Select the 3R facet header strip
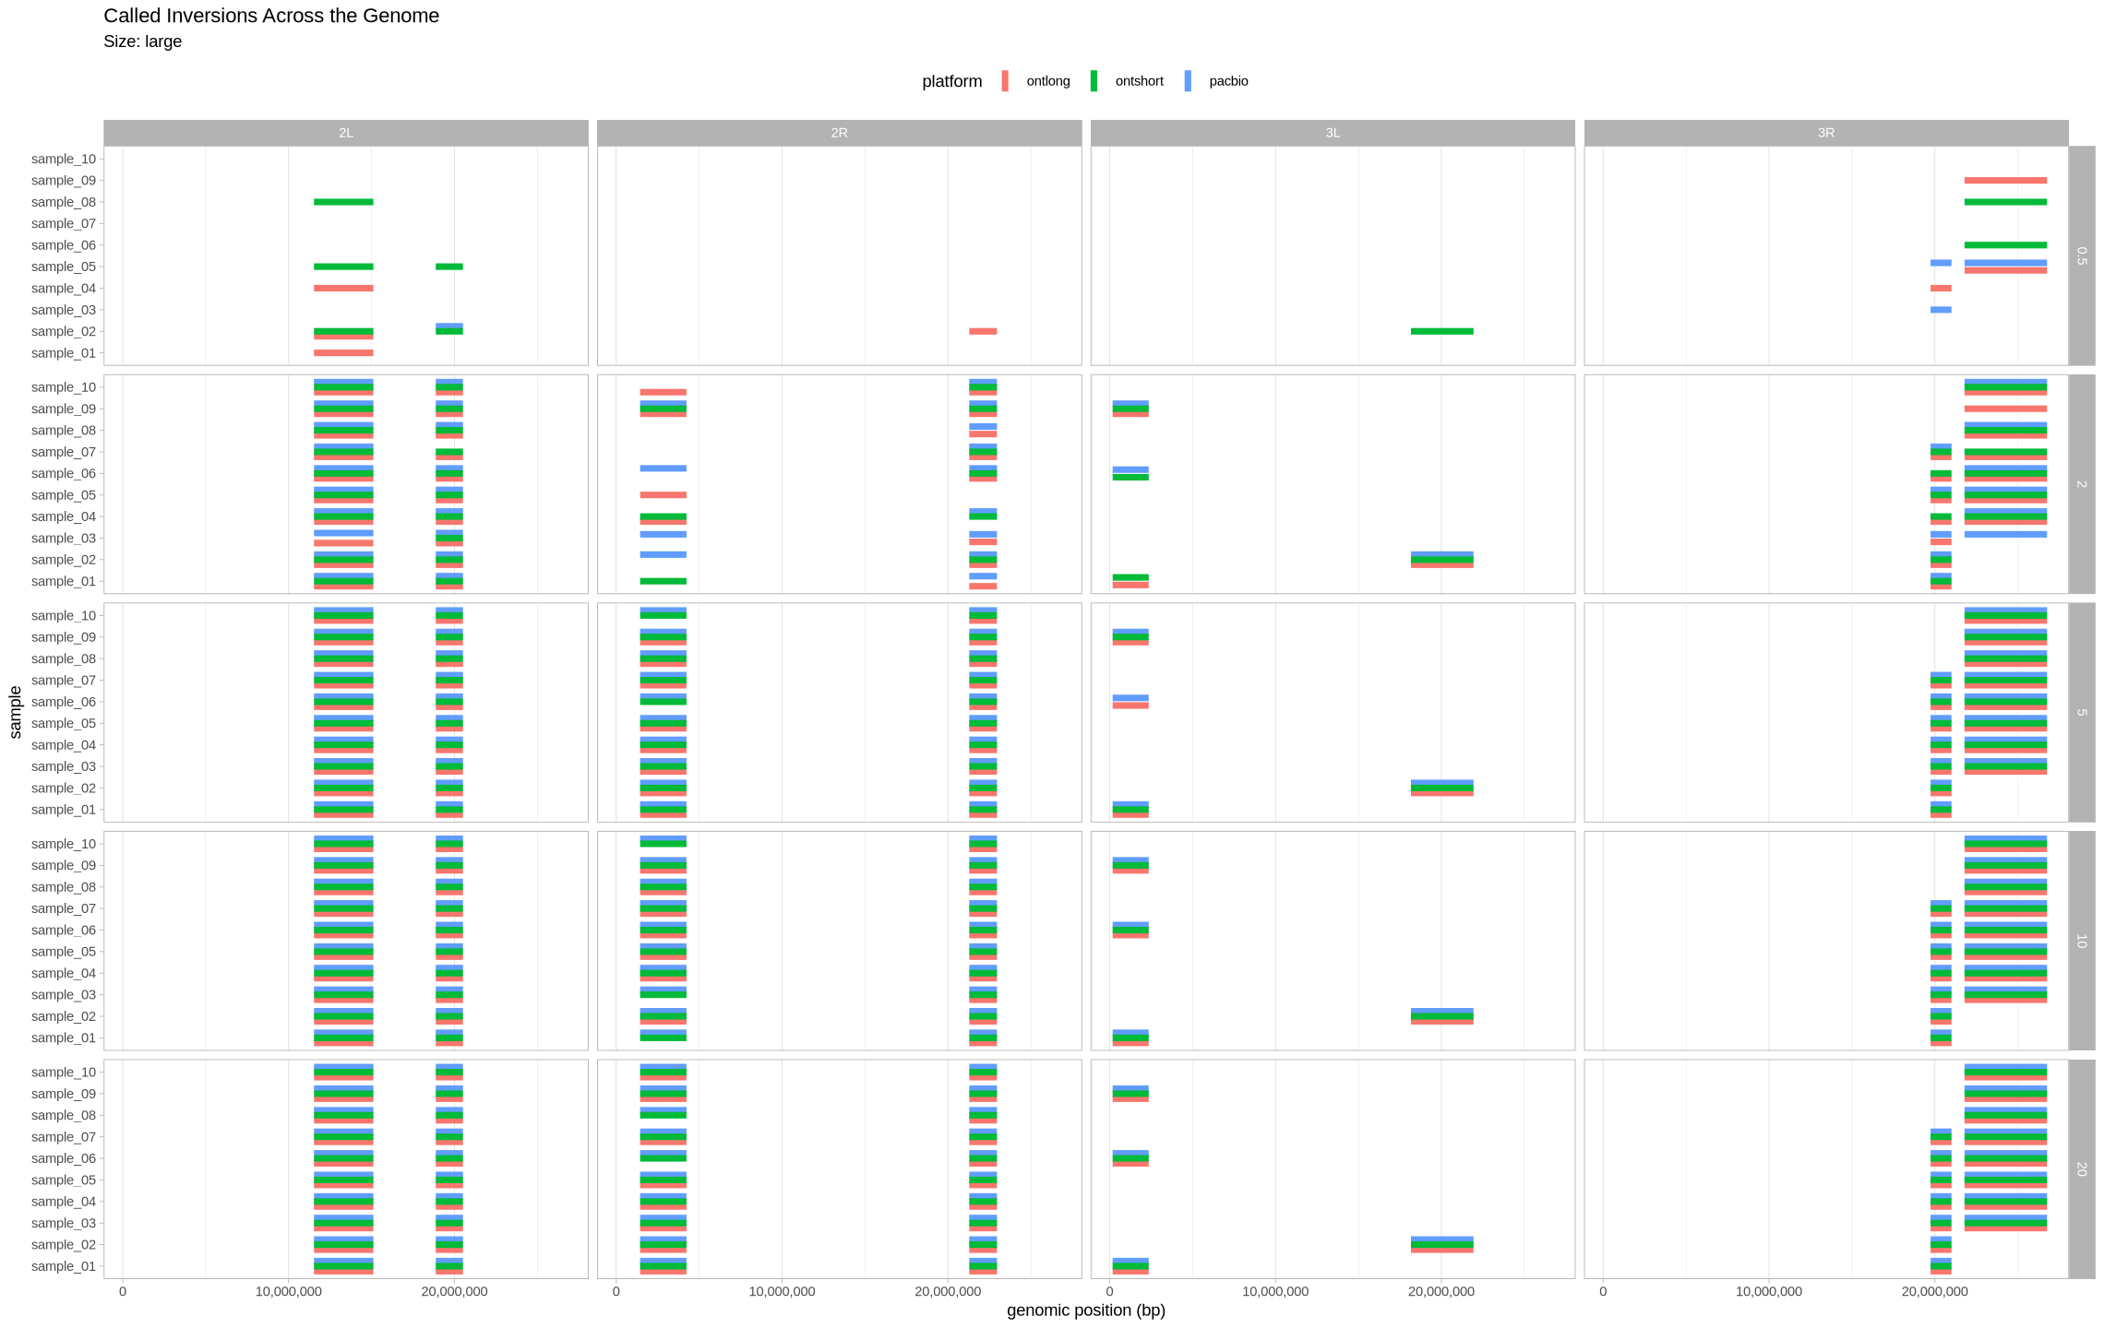2104x1328 pixels. coord(1825,133)
